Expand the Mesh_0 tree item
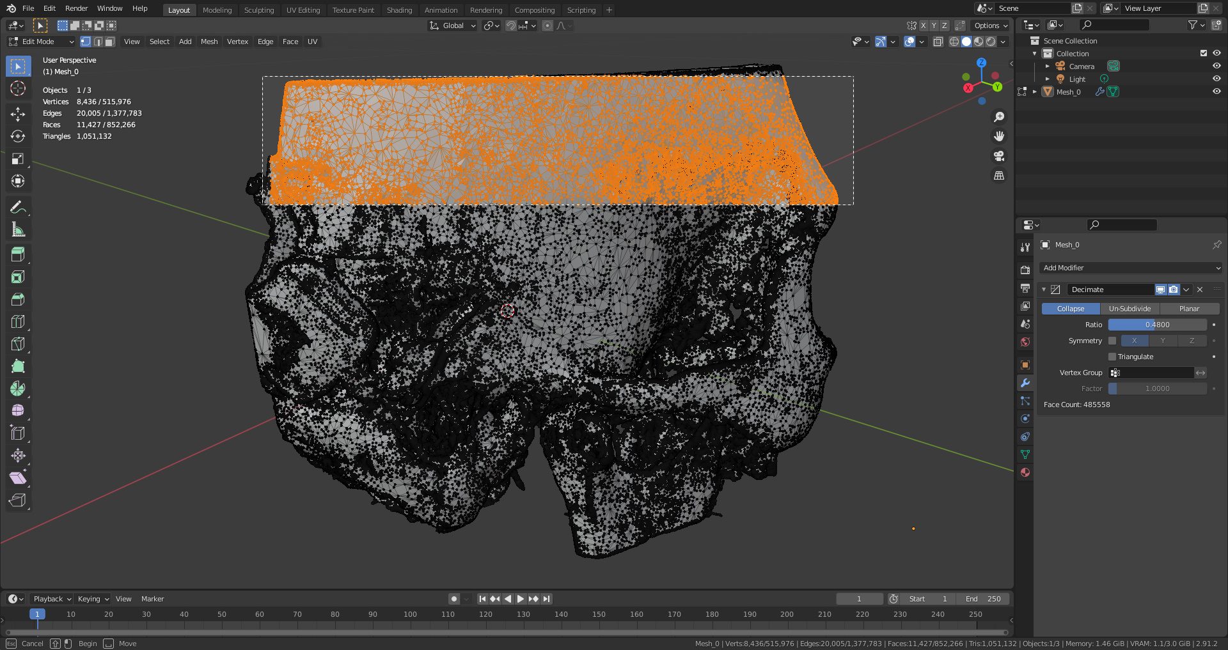 pos(1035,91)
